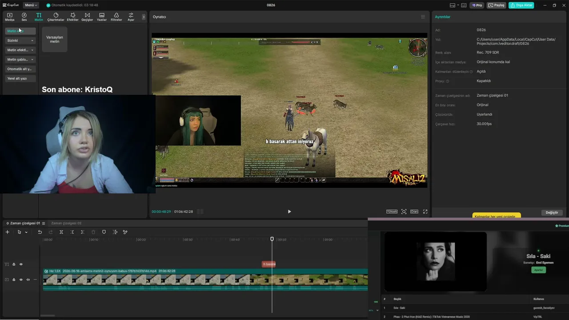569x320 pixels.
Task: Redo the last action
Action: pos(50,232)
